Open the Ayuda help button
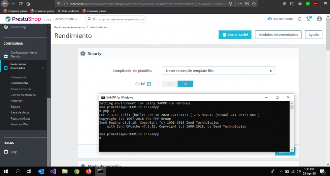This screenshot has width=330, height=176. coord(313,35)
